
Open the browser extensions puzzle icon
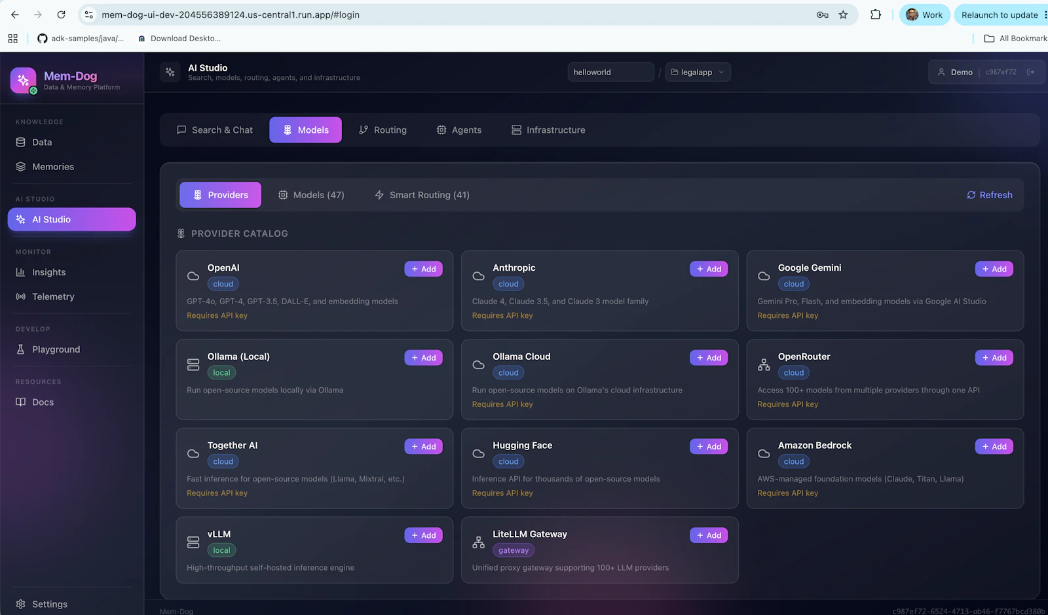876,14
